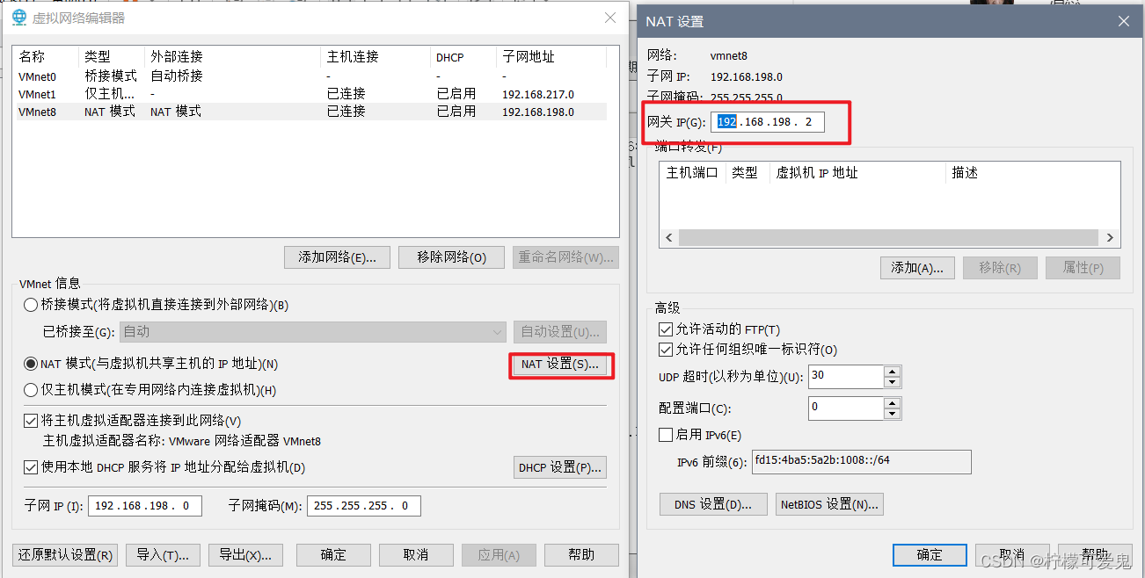Click the 虚拟机 IP 地址 column header
The height and width of the screenshot is (578, 1145).
(857, 172)
